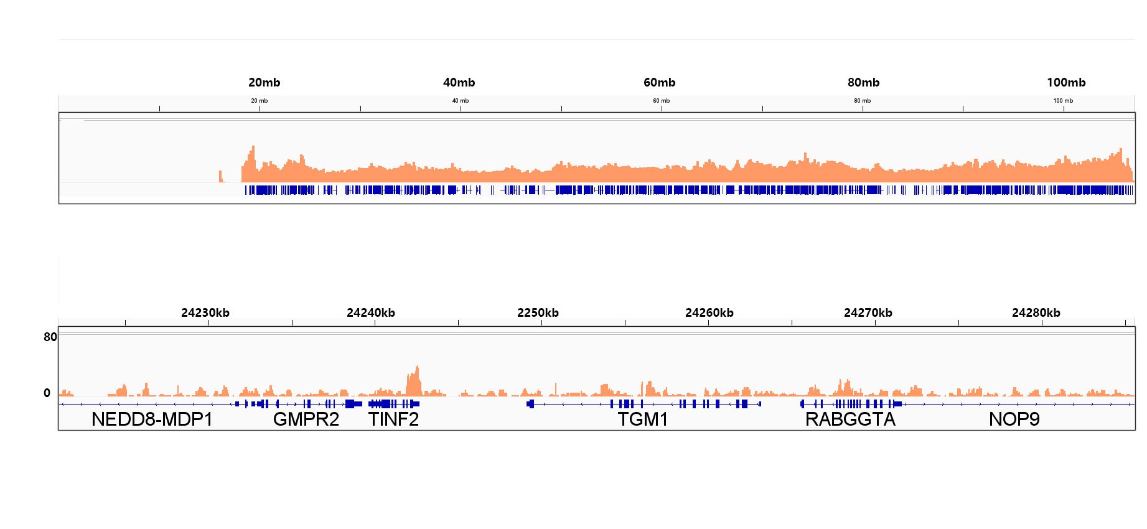Click the RABGGTA gene name
Screen dimensions: 1147x529
coord(850,419)
